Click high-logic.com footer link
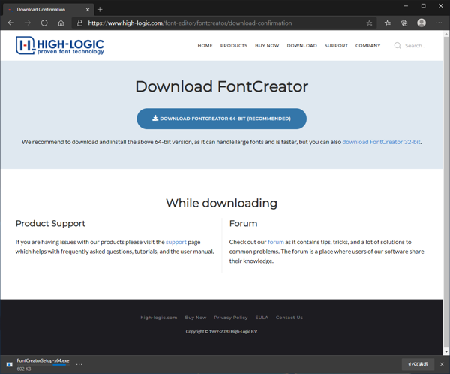Image resolution: width=450 pixels, height=374 pixels. [x=159, y=318]
